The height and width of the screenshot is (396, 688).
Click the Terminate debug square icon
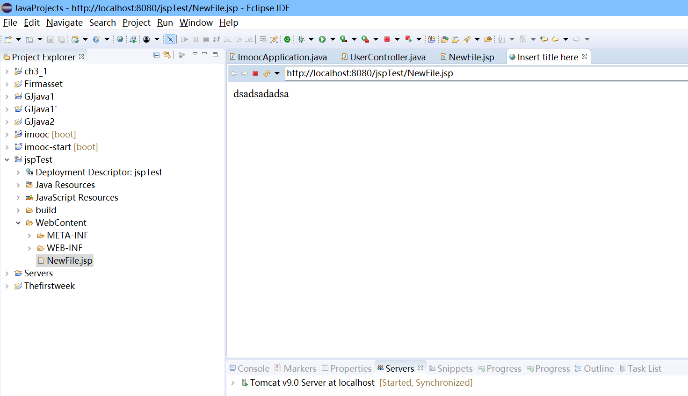tap(206, 39)
